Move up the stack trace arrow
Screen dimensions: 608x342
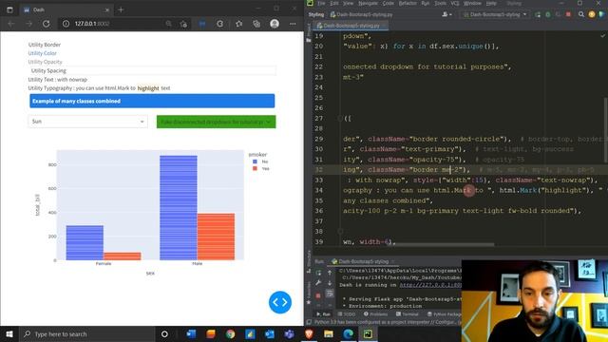(x=330, y=273)
